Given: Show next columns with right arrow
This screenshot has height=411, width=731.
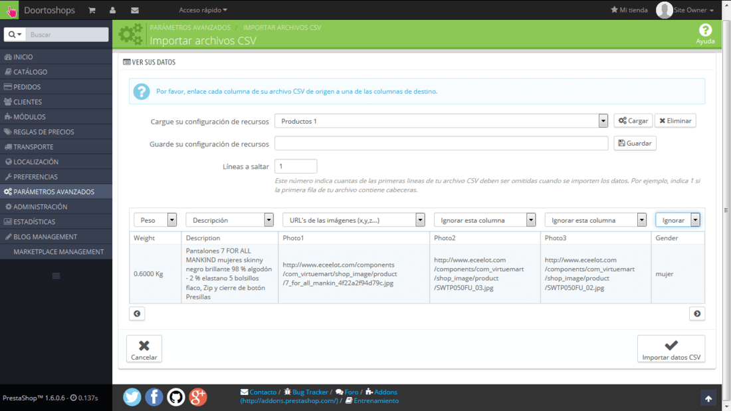Looking at the screenshot, I should 697,313.
